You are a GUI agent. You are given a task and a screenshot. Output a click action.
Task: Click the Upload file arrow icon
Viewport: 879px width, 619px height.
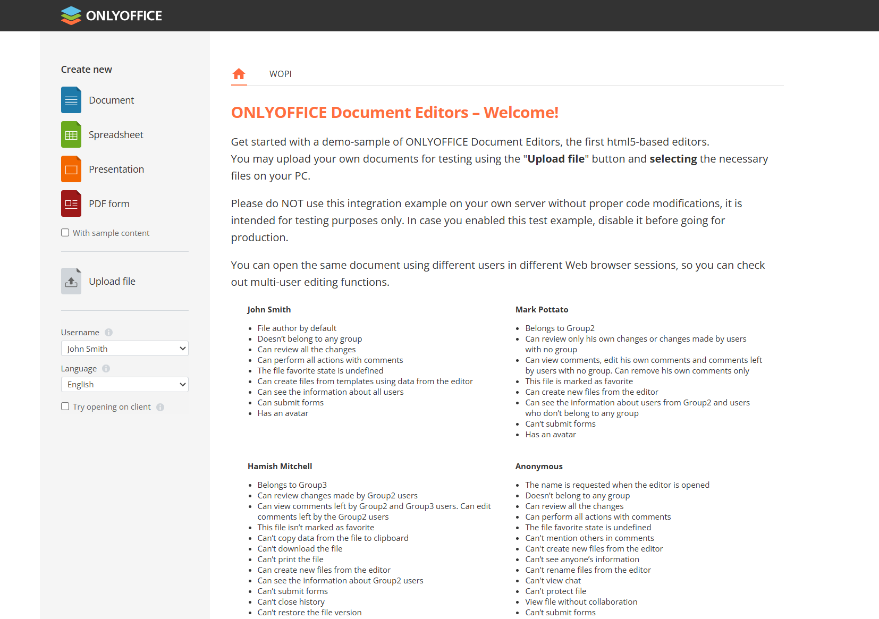(x=71, y=281)
